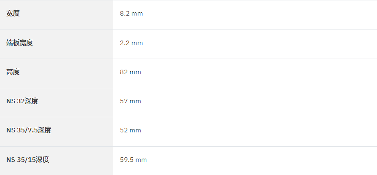This screenshot has width=377, height=175.
Task: Click the 高度 label cell
Action: (x=57, y=73)
